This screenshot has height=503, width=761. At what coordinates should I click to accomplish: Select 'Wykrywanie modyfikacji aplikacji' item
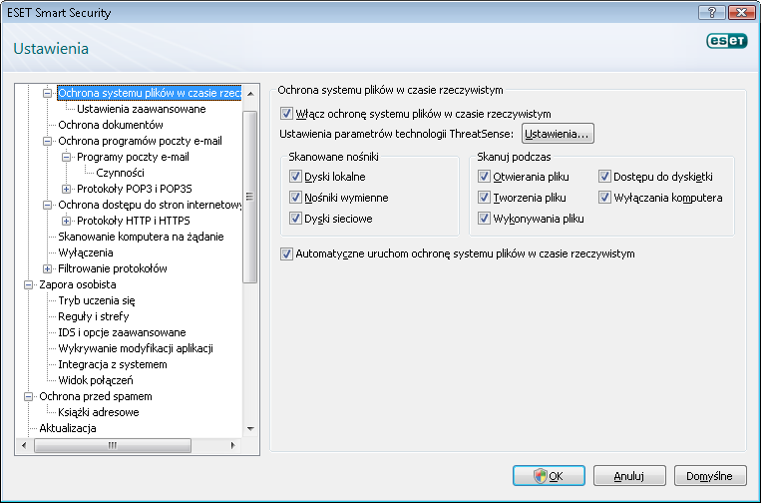[136, 348]
